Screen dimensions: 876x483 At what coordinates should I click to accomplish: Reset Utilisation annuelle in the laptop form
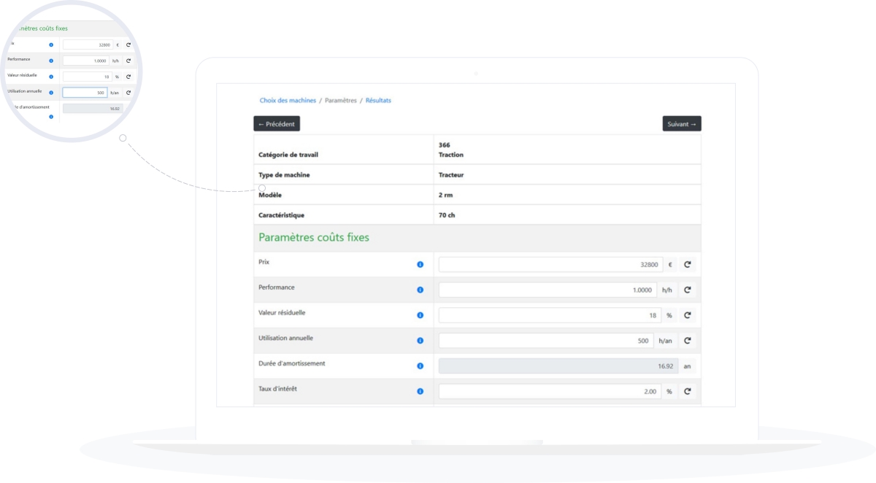tap(687, 341)
